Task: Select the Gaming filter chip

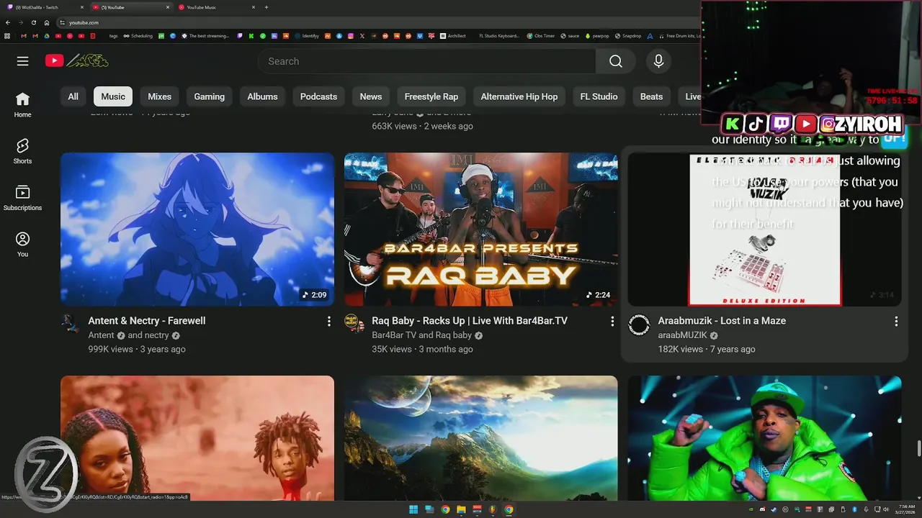Action: (x=210, y=96)
